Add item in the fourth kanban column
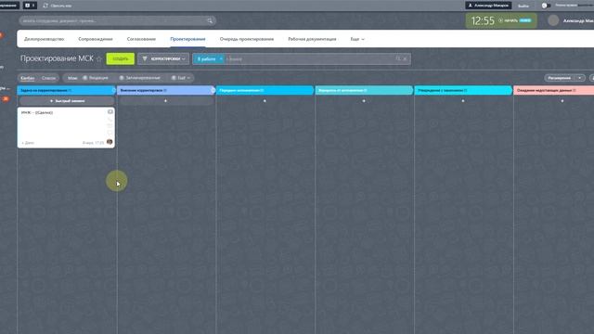594x334 pixels. 364,101
